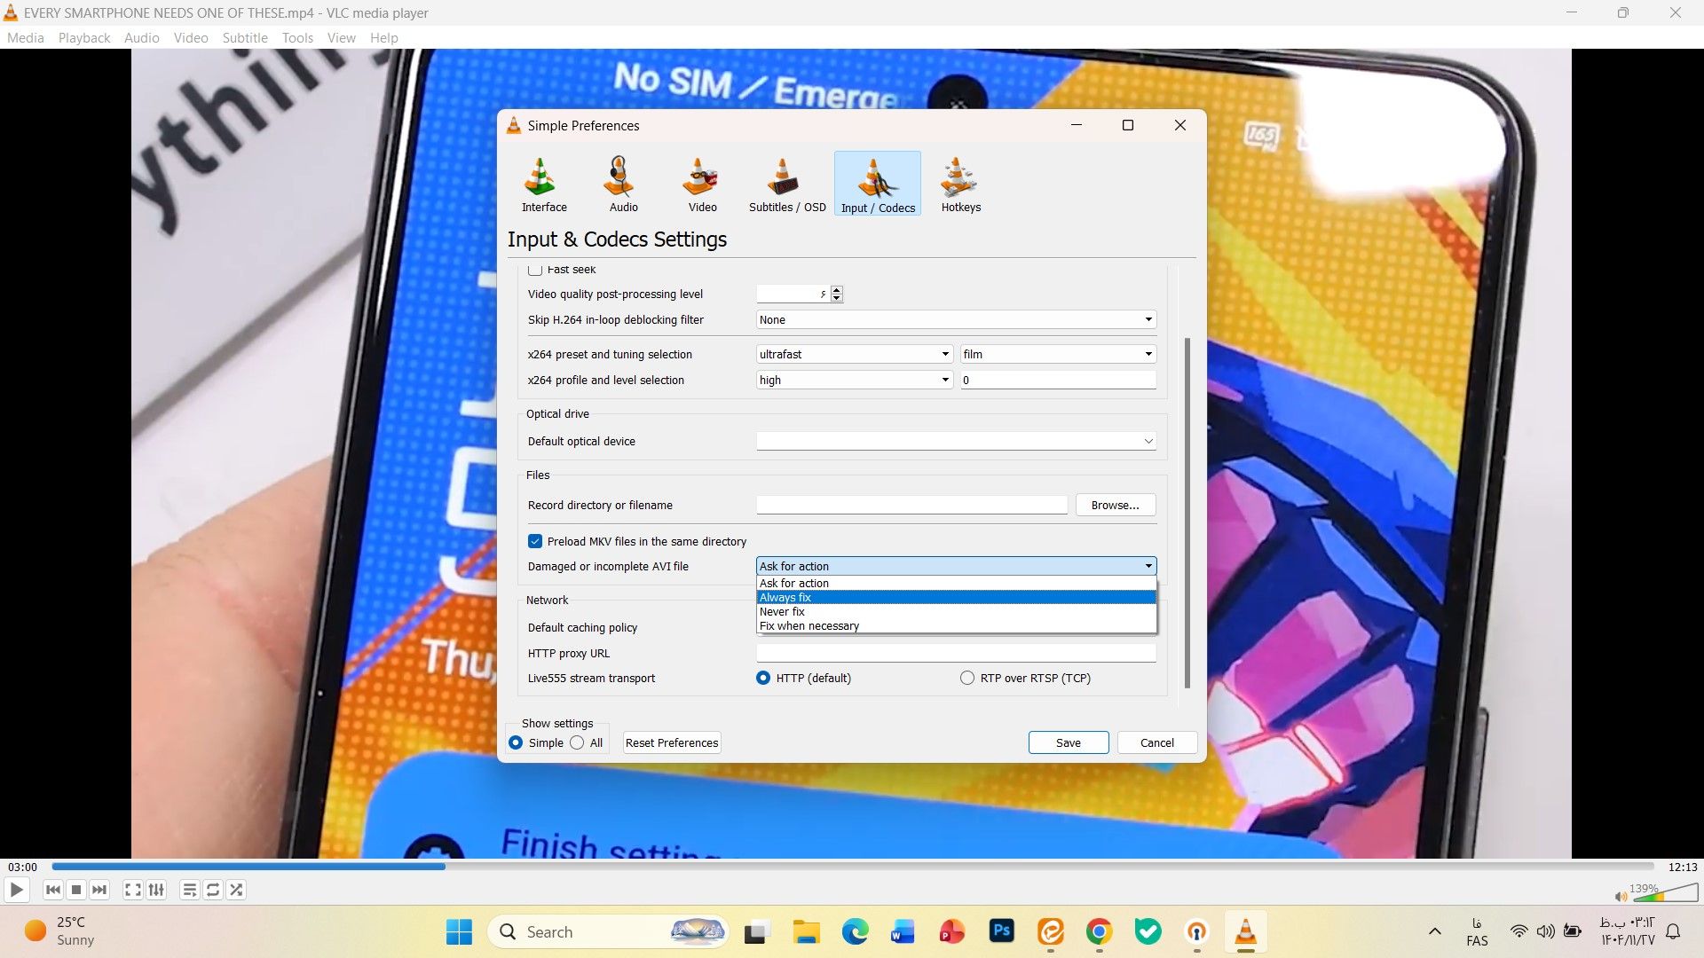The height and width of the screenshot is (958, 1704).
Task: Save the preference changes
Action: click(x=1068, y=742)
